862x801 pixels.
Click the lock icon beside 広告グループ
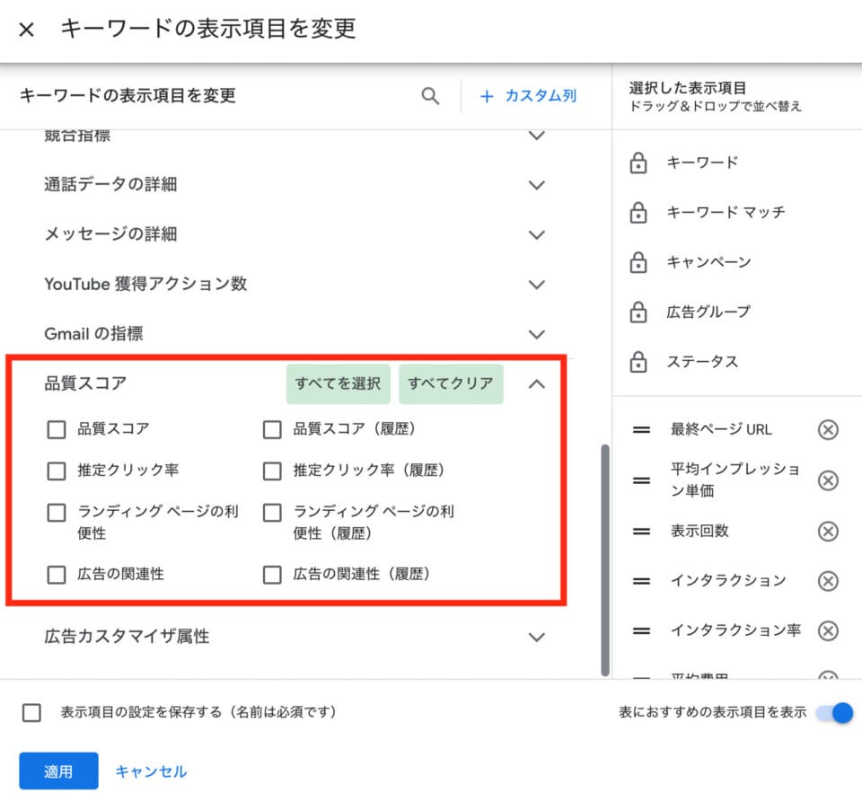(x=638, y=312)
